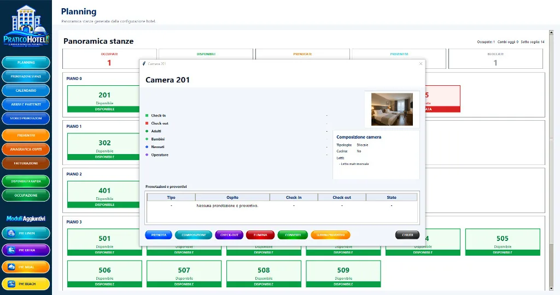Click the purple Check-out button
This screenshot has width=560, height=295.
(229, 235)
